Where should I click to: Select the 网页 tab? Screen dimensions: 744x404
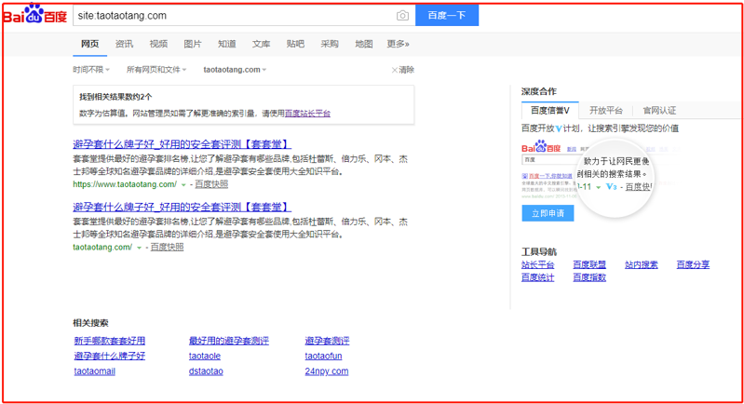[x=89, y=44]
